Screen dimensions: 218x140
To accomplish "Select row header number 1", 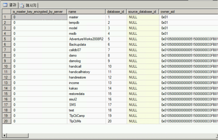I will click(x=7, y=17).
